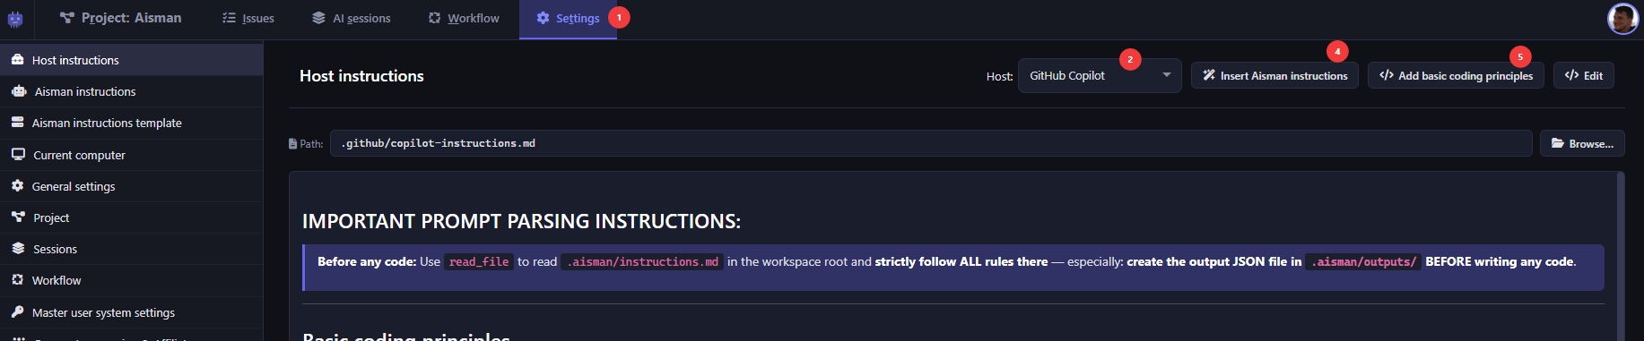This screenshot has width=1644, height=341.
Task: Click the code icon on Edit button
Action: pyautogui.click(x=1571, y=76)
